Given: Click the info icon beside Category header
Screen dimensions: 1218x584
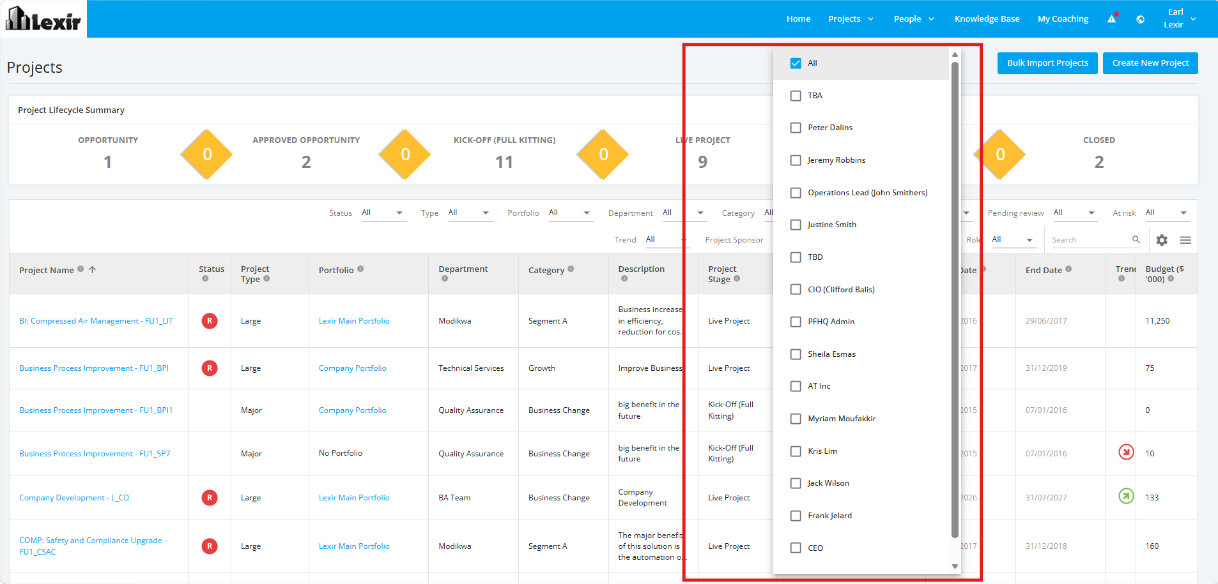Looking at the screenshot, I should 571,269.
